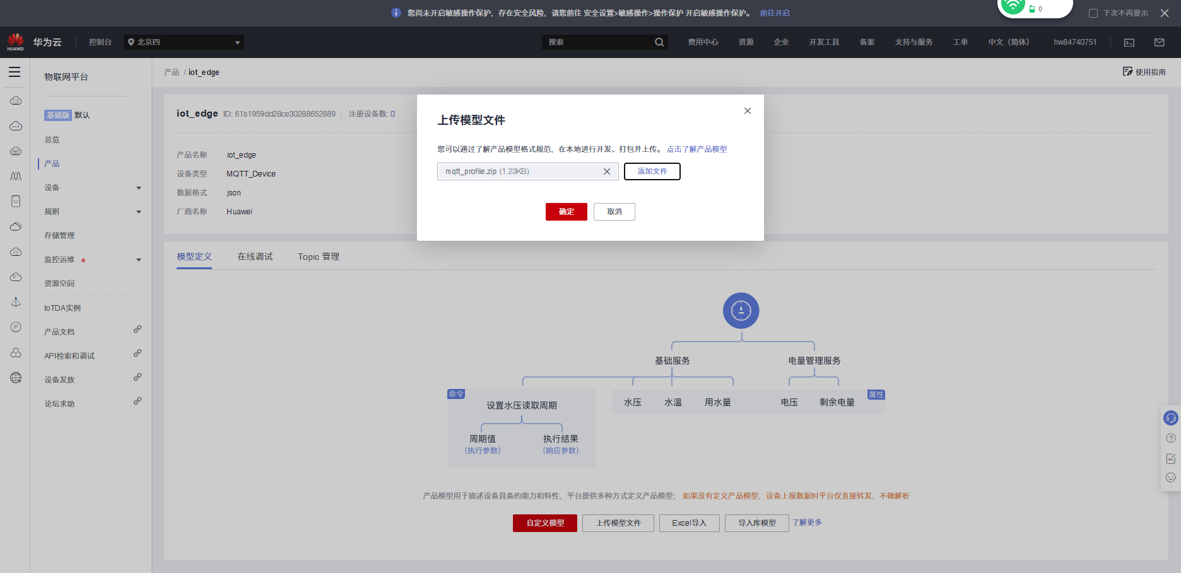The image size is (1181, 573).
Task: Click the Huawei Cloud logo
Action: (x=15, y=42)
